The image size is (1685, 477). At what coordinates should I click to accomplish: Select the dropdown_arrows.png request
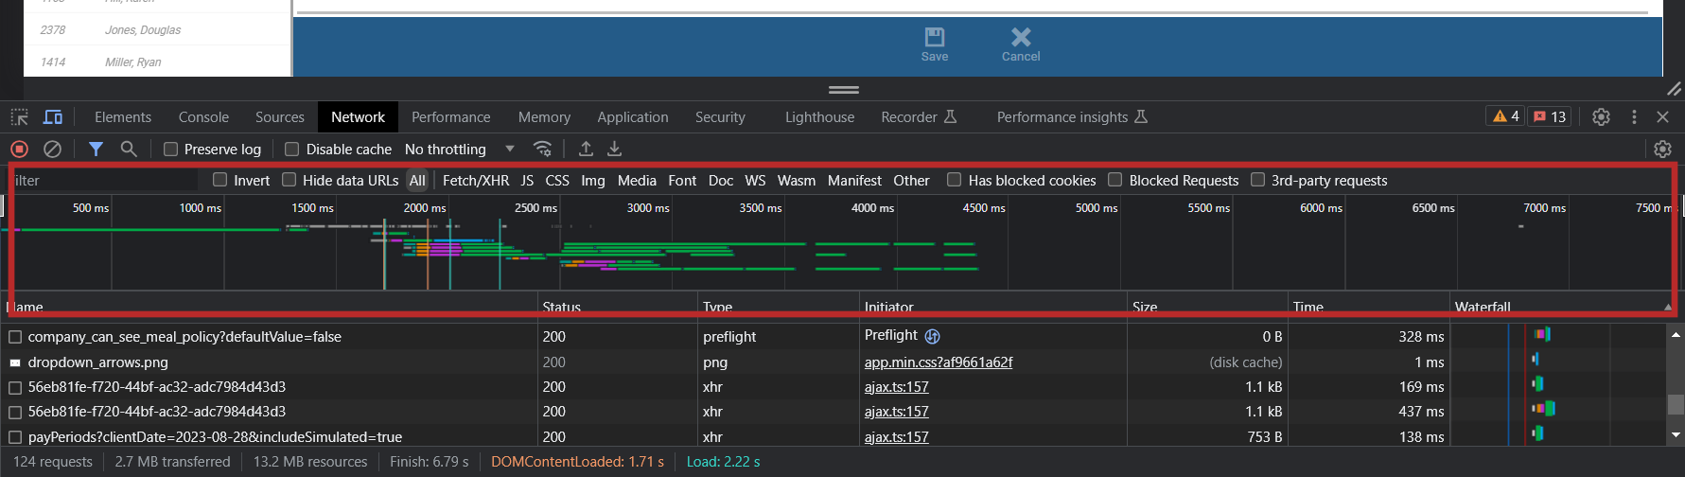pyautogui.click(x=98, y=362)
